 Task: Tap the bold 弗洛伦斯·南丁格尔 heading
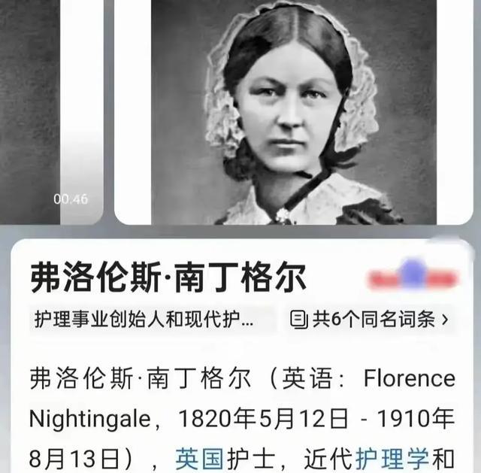168,277
